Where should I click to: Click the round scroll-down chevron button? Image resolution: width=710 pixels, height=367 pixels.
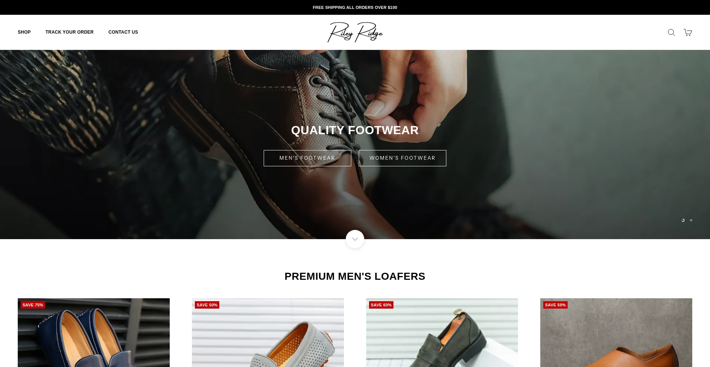355,239
